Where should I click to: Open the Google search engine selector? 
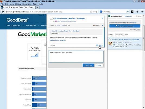click(x=101, y=12)
